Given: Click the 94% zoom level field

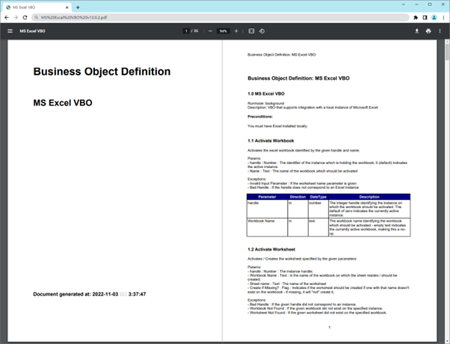Looking at the screenshot, I should click(x=224, y=31).
